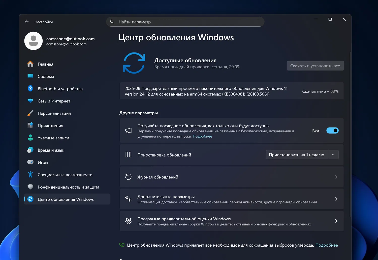Click the Центр обновления Windows sidebar icon

(x=30, y=199)
